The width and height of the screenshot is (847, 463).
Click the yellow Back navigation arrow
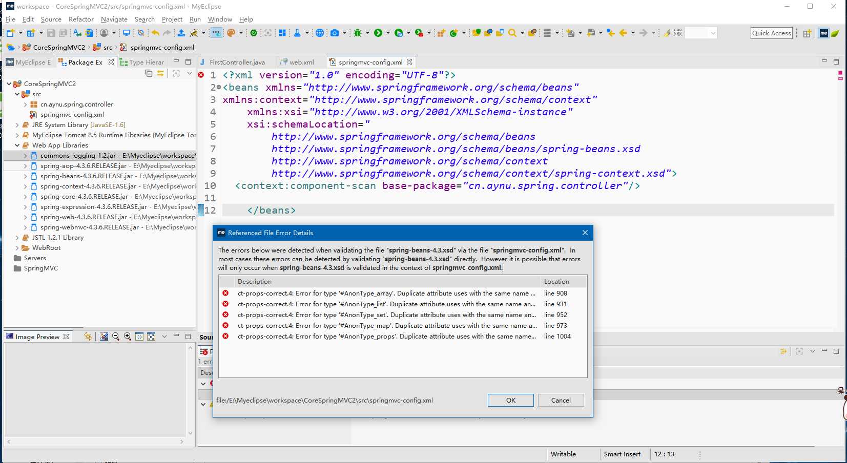623,33
